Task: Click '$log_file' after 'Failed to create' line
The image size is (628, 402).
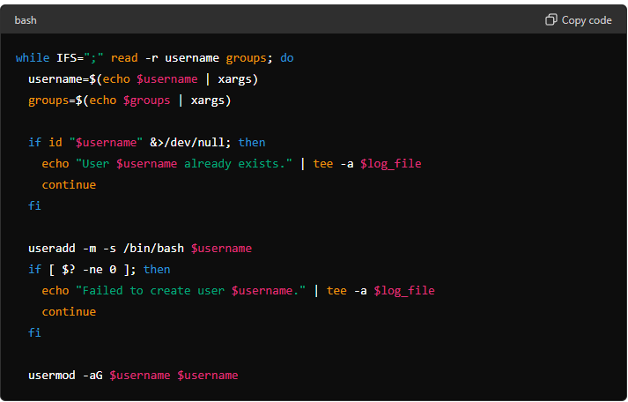Action: [x=404, y=291]
